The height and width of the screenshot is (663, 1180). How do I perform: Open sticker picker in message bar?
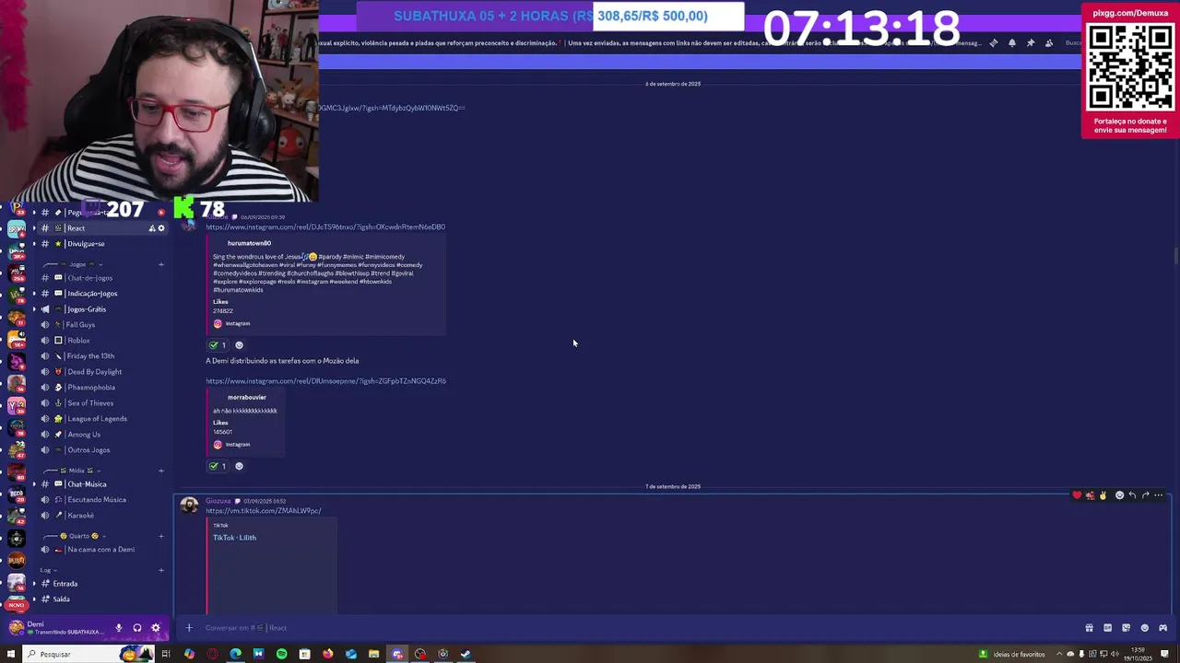1126,628
